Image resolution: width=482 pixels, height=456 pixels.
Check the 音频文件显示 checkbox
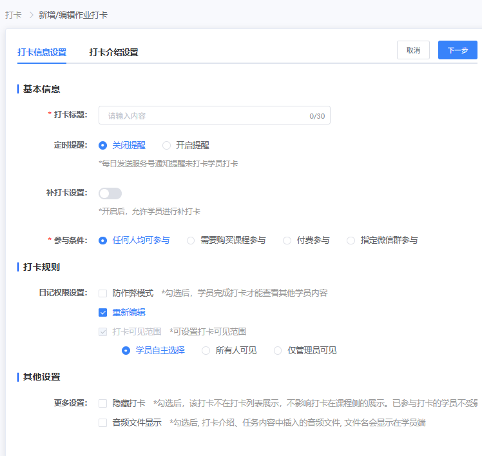(x=103, y=423)
